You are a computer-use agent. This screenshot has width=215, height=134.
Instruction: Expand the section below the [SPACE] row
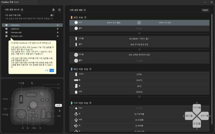(x=139, y=97)
